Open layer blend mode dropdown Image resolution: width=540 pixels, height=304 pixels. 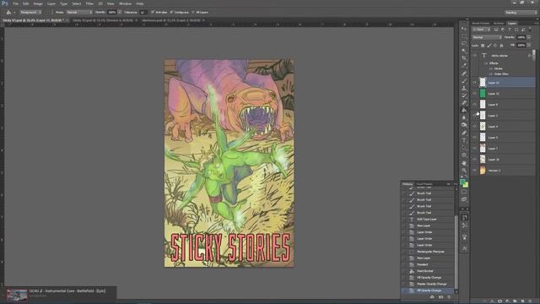(487, 37)
